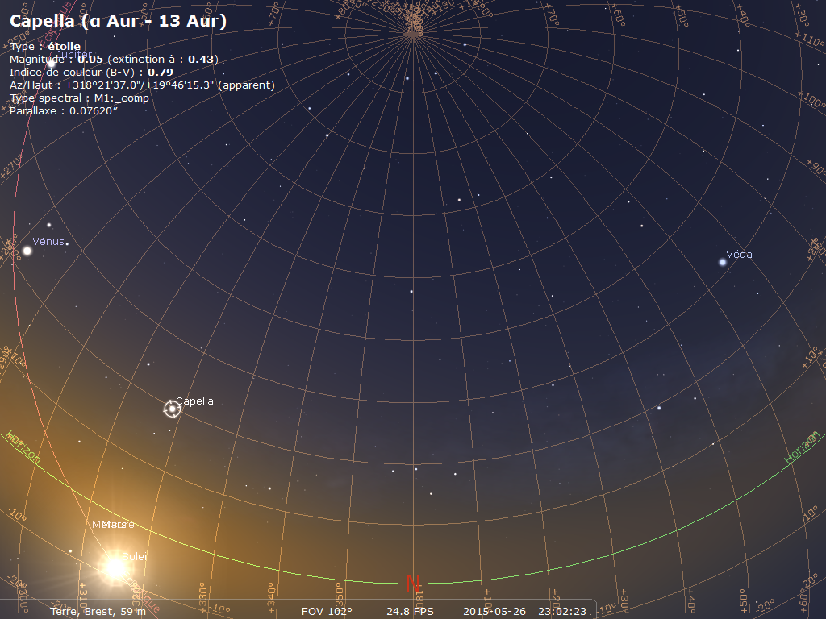826x619 pixels.
Task: Click the FOV 102° status readout
Action: (x=327, y=611)
